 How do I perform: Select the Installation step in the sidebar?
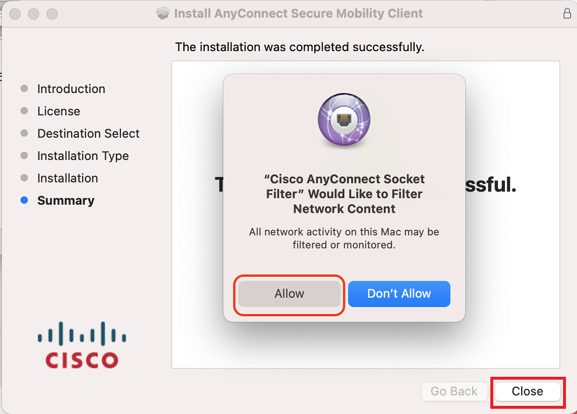pos(67,178)
